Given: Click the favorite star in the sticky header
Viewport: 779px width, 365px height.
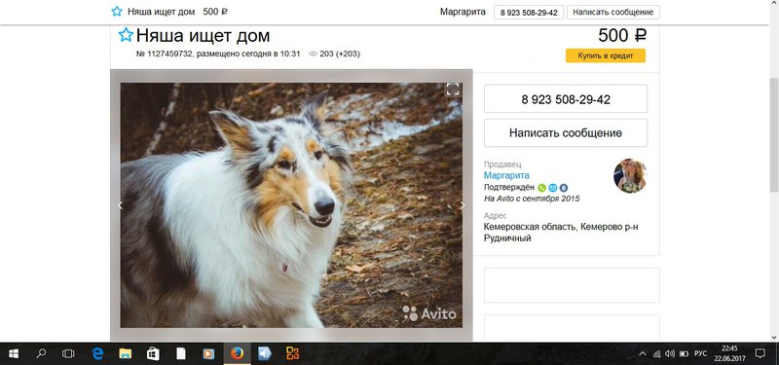Looking at the screenshot, I should (x=116, y=12).
